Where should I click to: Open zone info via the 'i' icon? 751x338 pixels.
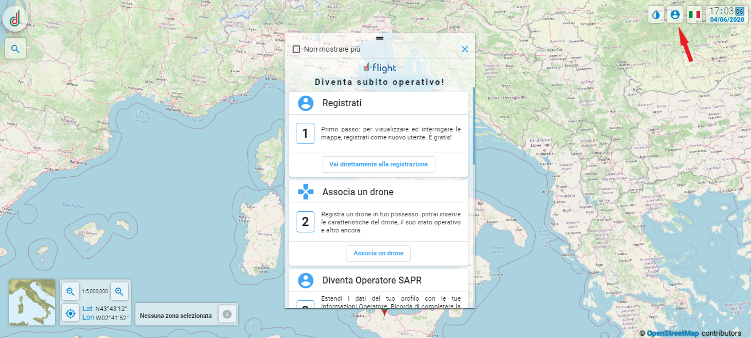227,314
